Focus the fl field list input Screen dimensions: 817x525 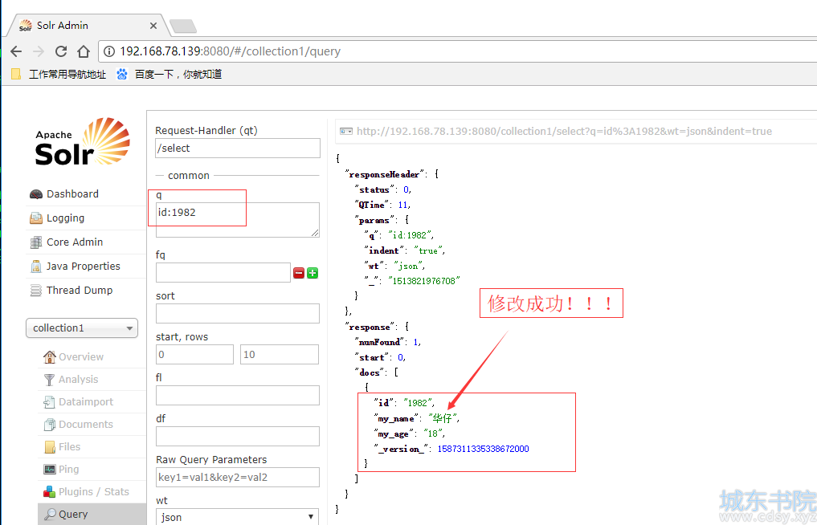[x=238, y=395]
